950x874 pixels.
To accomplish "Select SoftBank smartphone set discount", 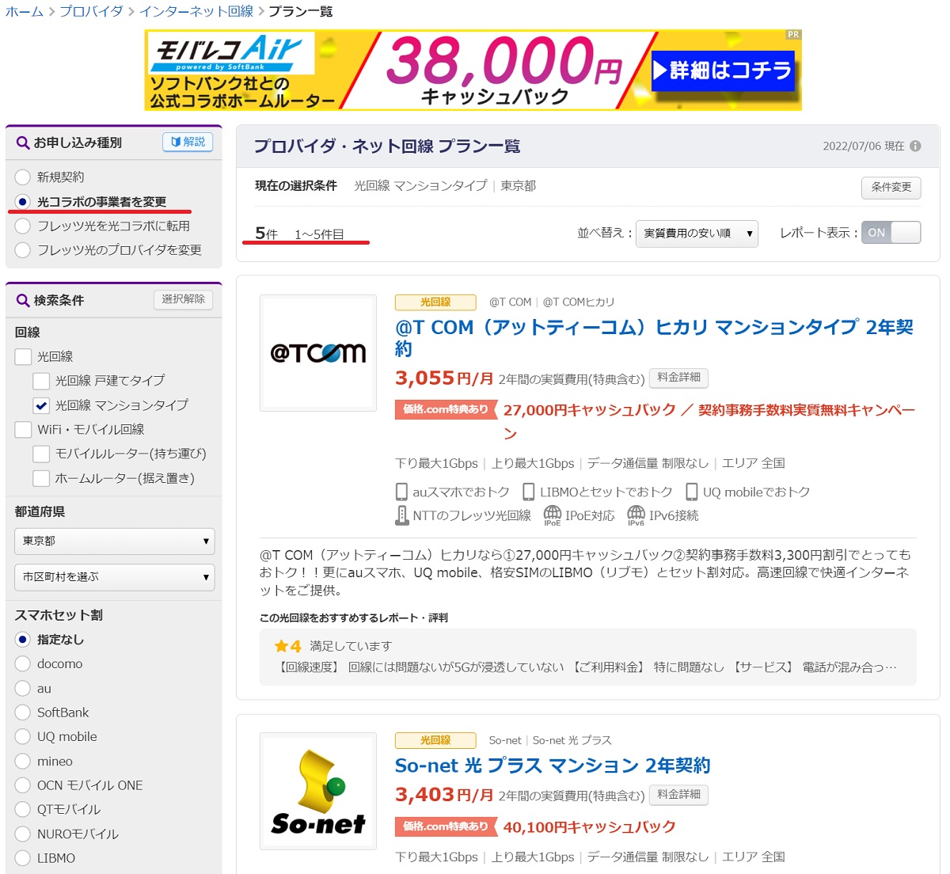I will [23, 712].
